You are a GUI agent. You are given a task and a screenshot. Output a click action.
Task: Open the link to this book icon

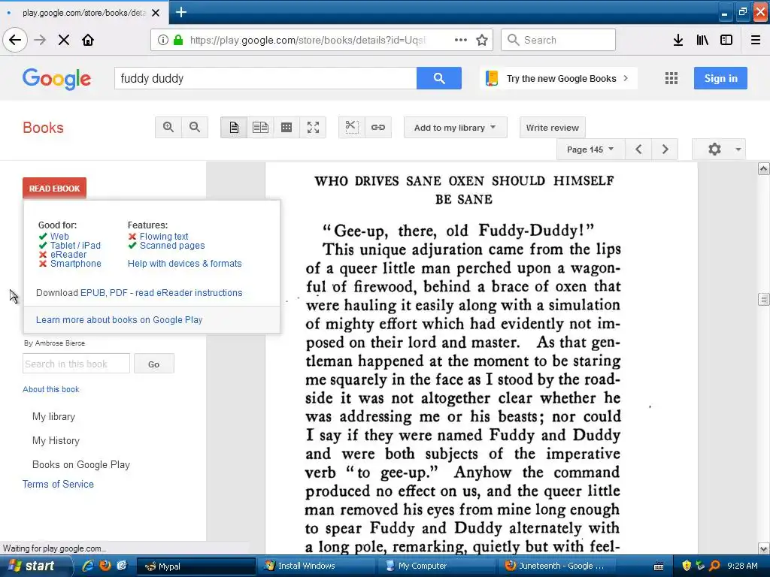pyautogui.click(x=378, y=128)
